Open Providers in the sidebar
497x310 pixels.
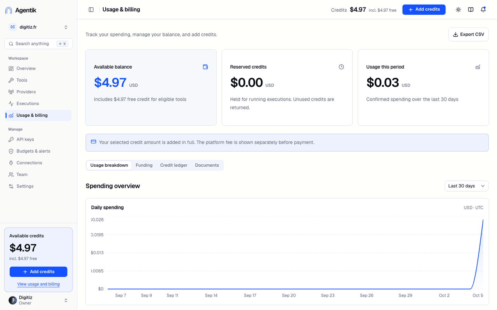coord(38,92)
